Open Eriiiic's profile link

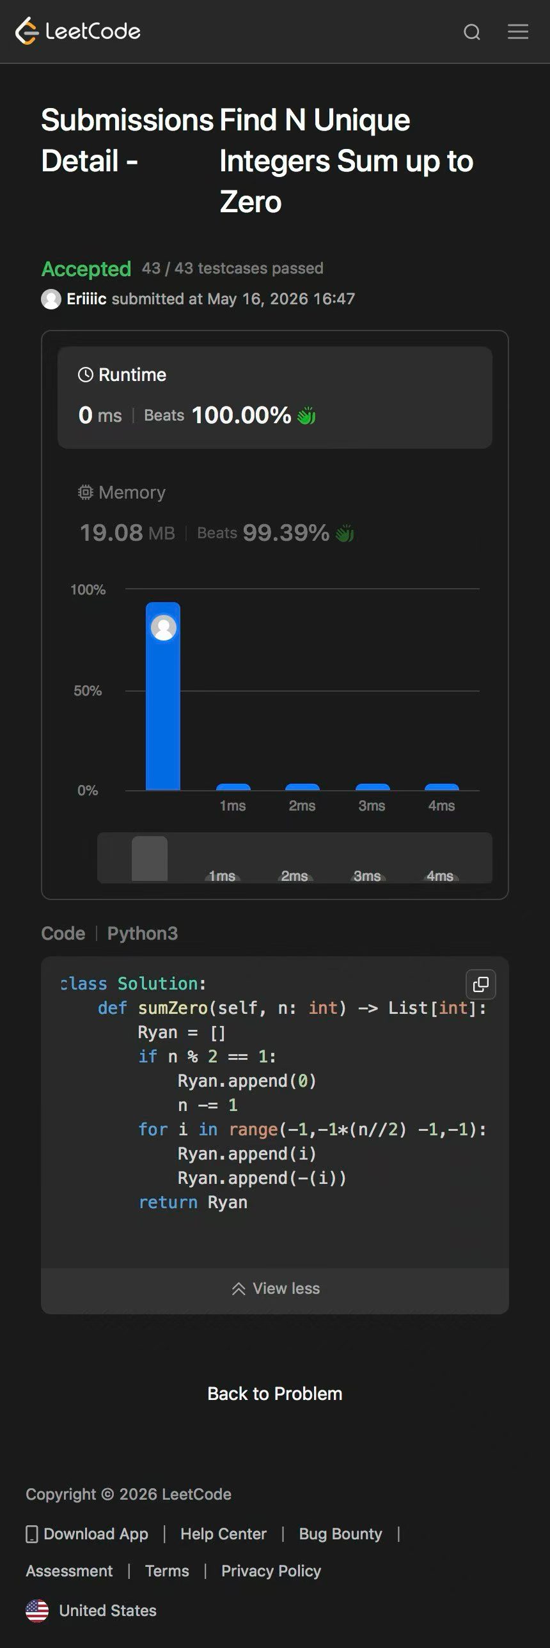86,299
